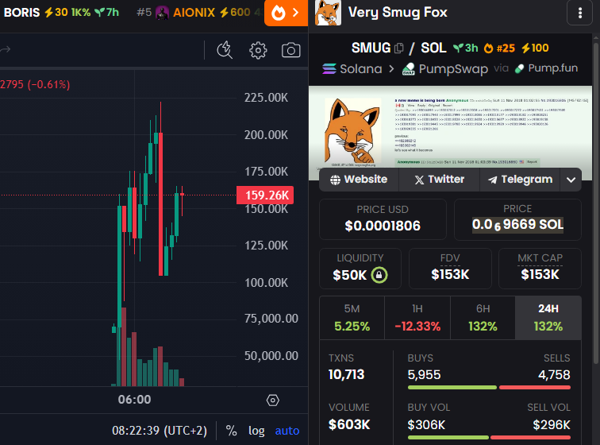Take a chart snapshot with camera icon
Image resolution: width=600 pixels, height=445 pixels.
pyautogui.click(x=290, y=50)
